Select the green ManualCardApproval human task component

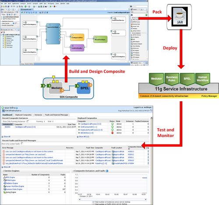[100, 39]
